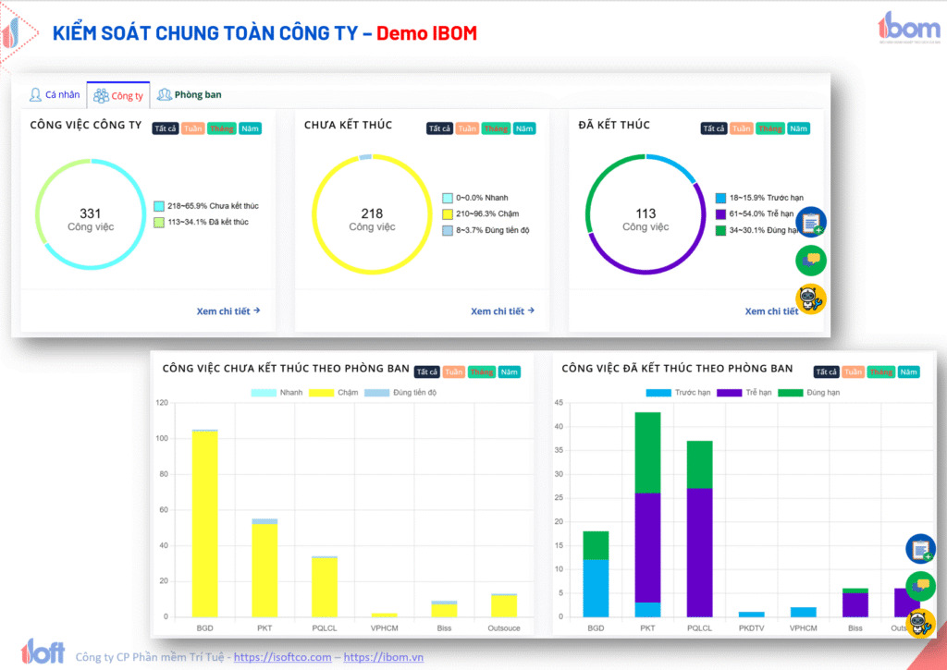
Task: Select Năm filter in Chưa kết thúc card
Action: click(x=524, y=128)
